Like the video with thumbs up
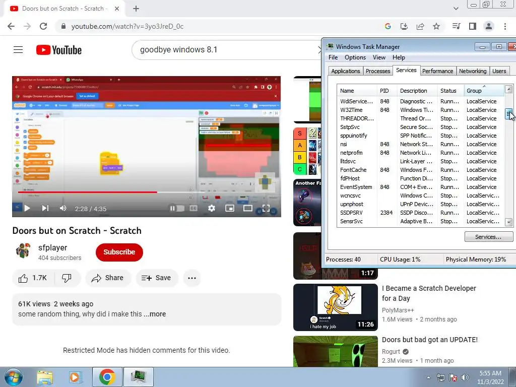 [x=33, y=278]
